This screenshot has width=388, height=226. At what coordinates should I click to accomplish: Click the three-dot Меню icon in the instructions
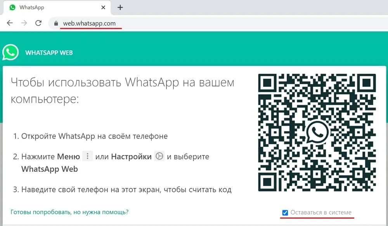click(87, 156)
